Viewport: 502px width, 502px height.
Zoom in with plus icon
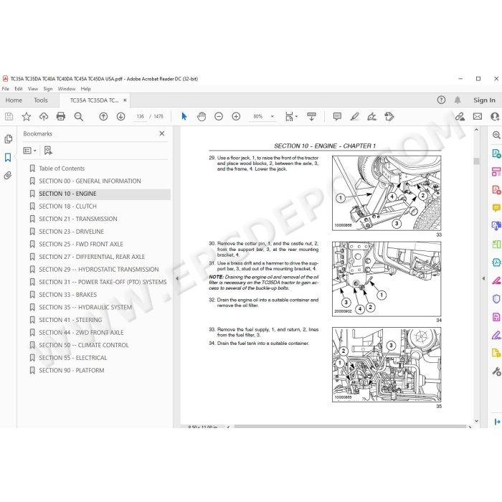pyautogui.click(x=236, y=116)
